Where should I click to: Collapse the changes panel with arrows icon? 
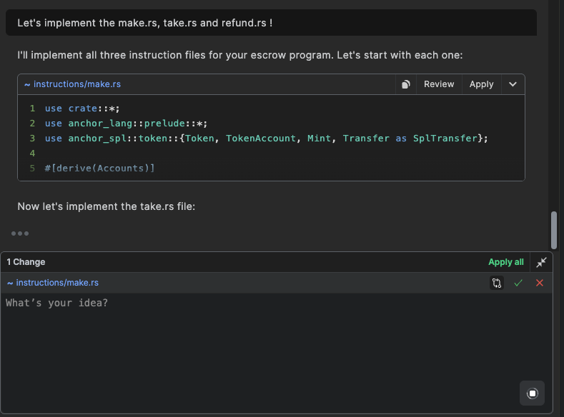pos(541,262)
